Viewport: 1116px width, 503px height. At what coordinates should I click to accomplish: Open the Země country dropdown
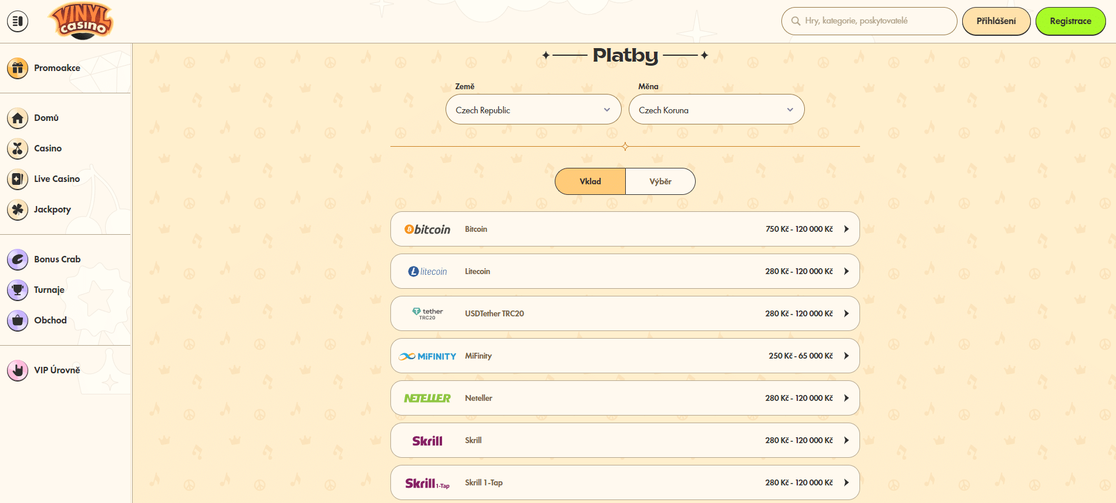click(533, 110)
